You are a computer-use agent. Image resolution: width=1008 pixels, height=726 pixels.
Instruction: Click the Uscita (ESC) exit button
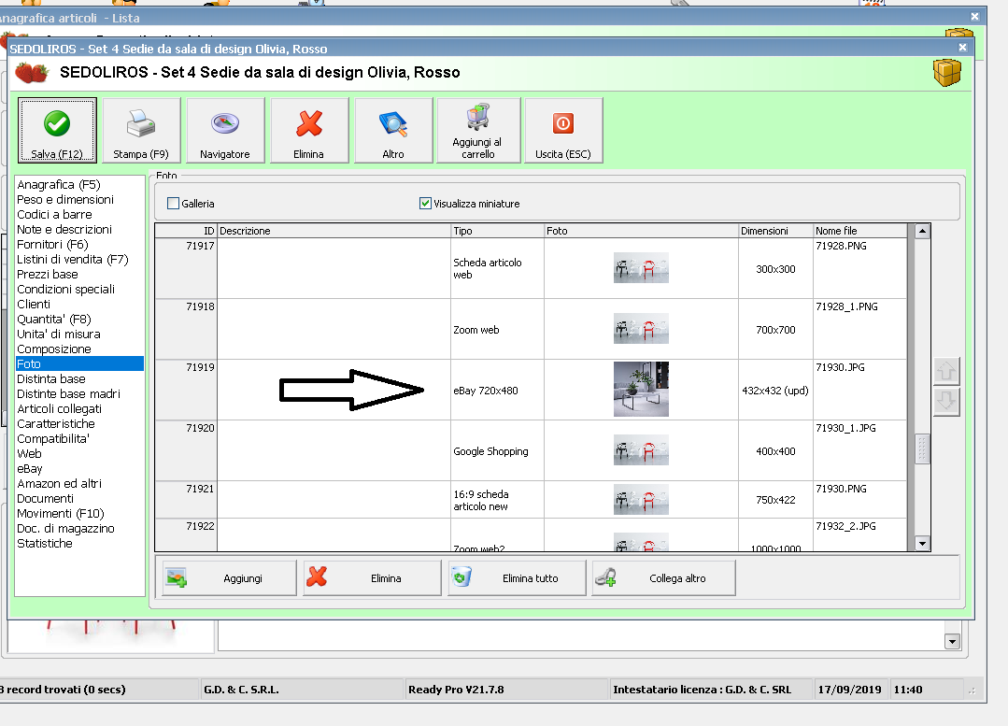pyautogui.click(x=563, y=130)
